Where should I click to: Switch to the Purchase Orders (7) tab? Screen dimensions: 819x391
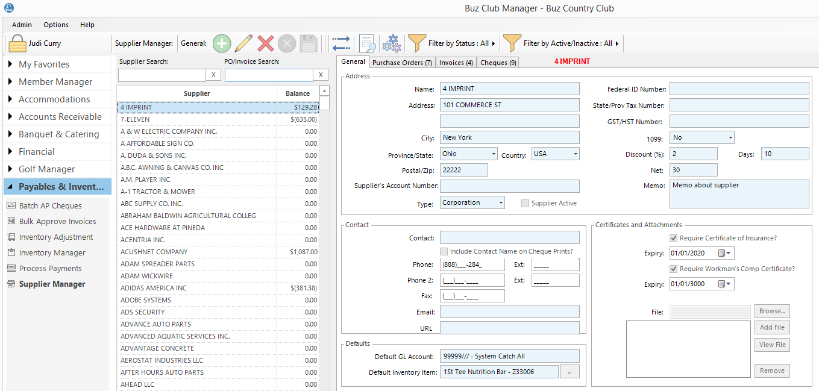click(402, 63)
